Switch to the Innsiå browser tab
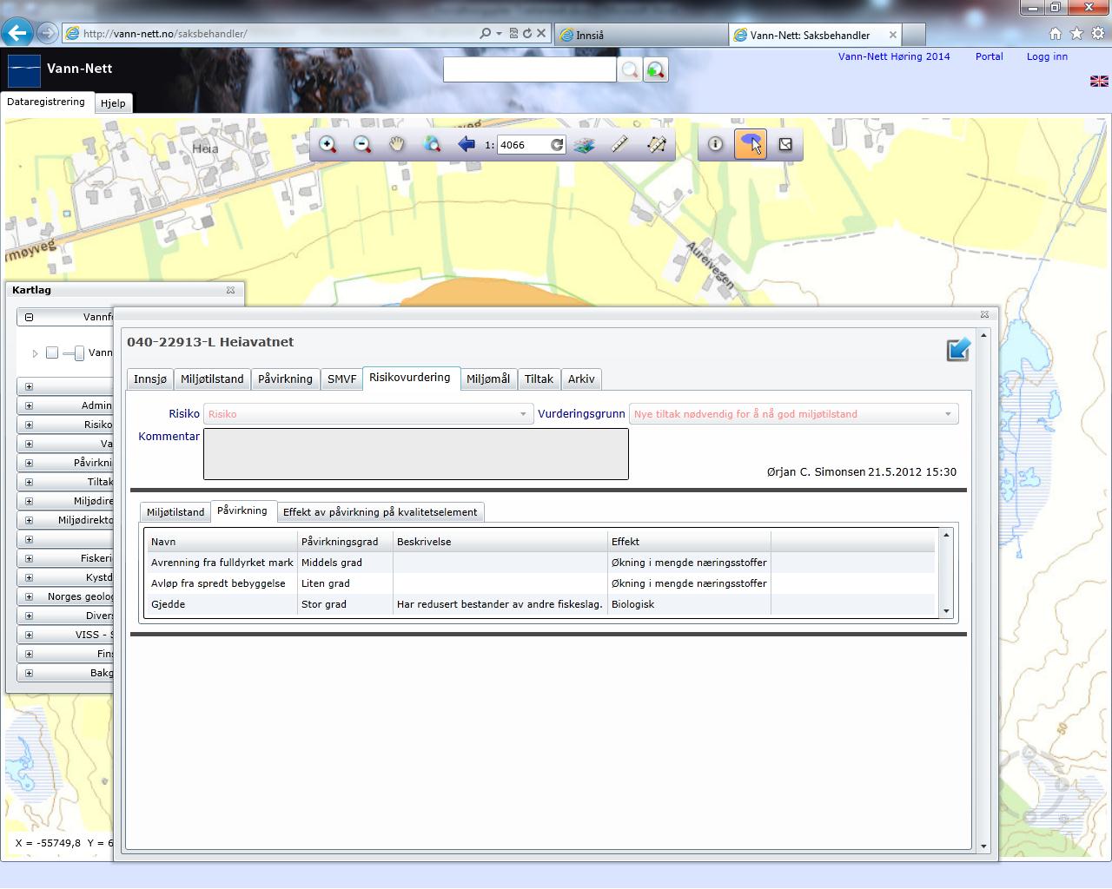1112x889 pixels. [x=641, y=35]
